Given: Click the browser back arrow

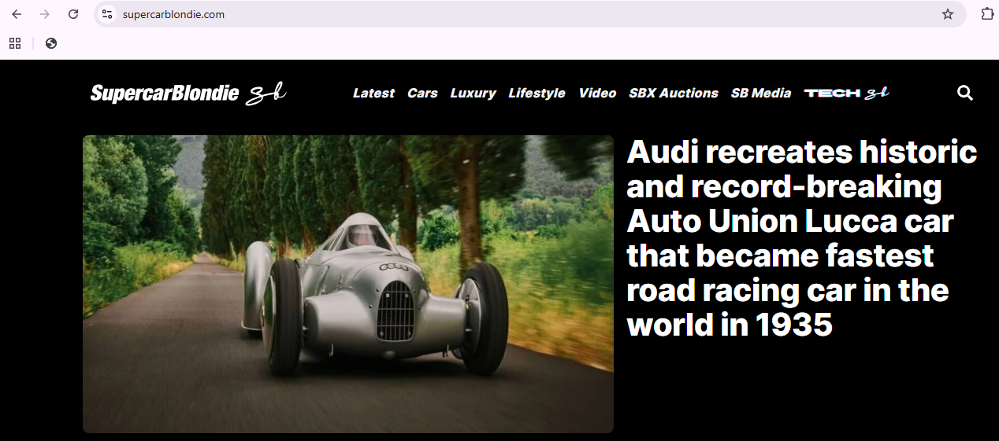Looking at the screenshot, I should [x=17, y=14].
